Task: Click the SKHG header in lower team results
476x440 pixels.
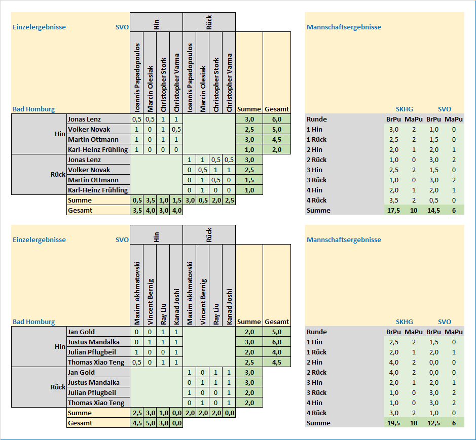Action: (x=404, y=322)
